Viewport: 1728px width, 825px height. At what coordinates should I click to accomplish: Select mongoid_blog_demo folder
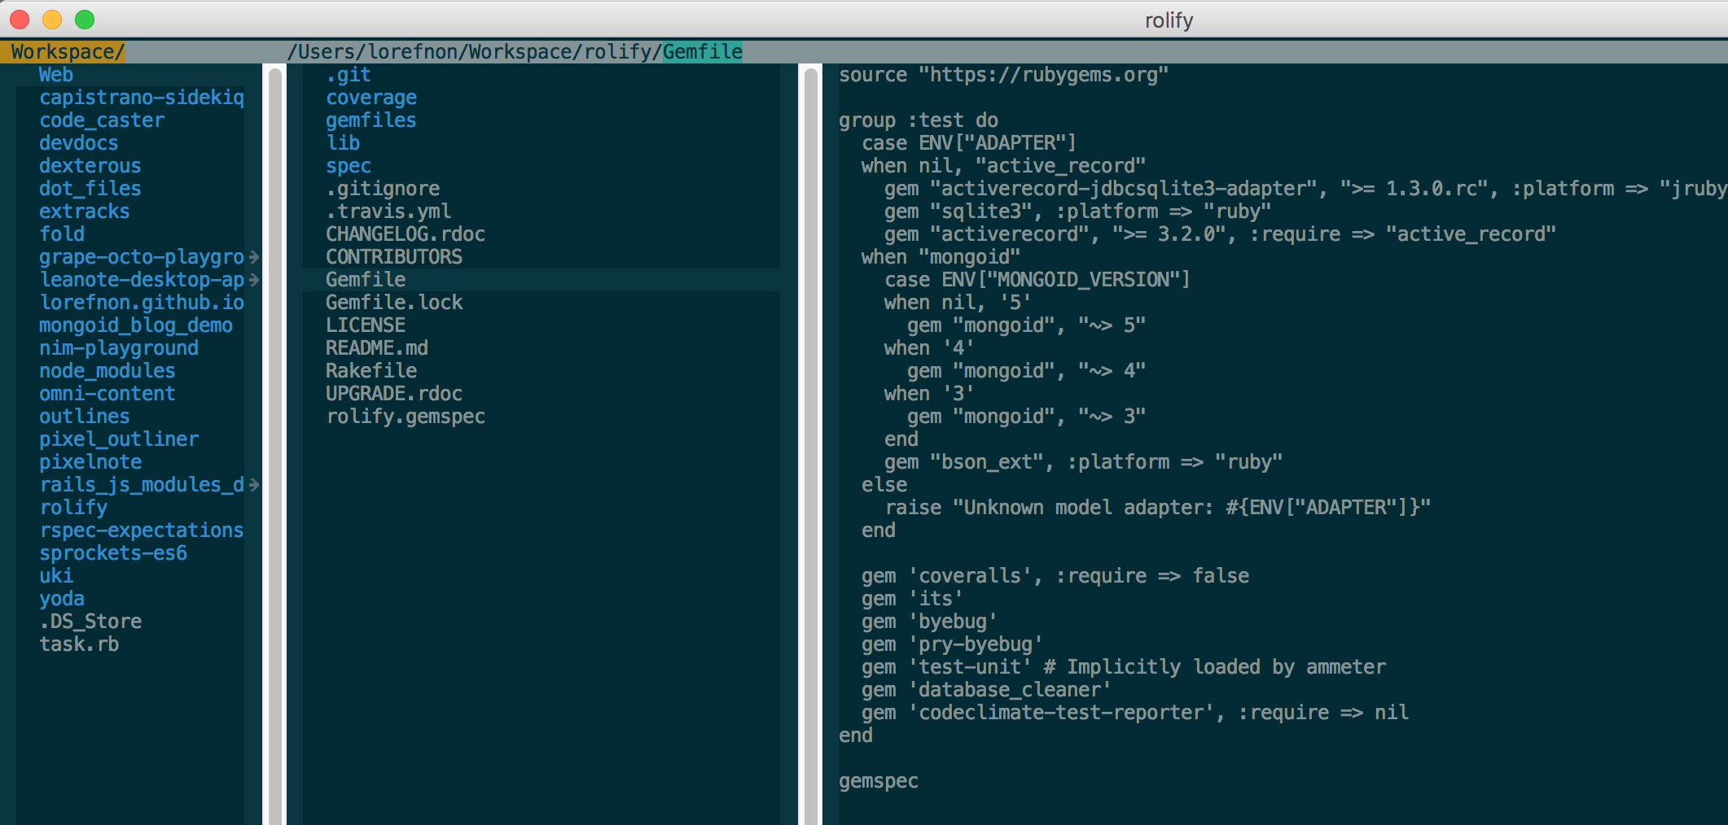click(x=136, y=325)
